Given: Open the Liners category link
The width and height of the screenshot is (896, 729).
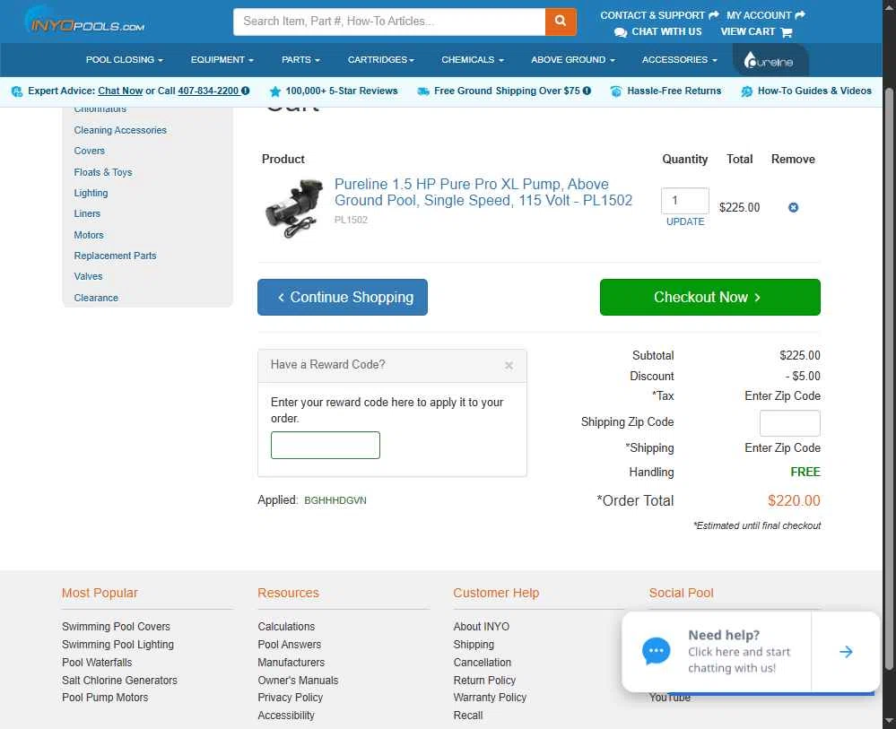Looking at the screenshot, I should pos(87,213).
